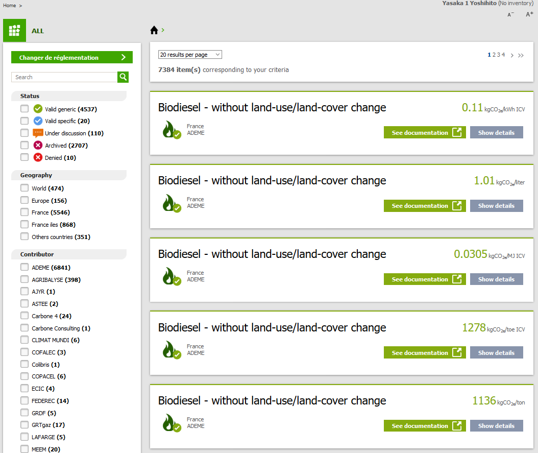Show details for the 1278 kgCO2e/toe item
Image resolution: width=538 pixels, height=453 pixels.
tap(497, 352)
